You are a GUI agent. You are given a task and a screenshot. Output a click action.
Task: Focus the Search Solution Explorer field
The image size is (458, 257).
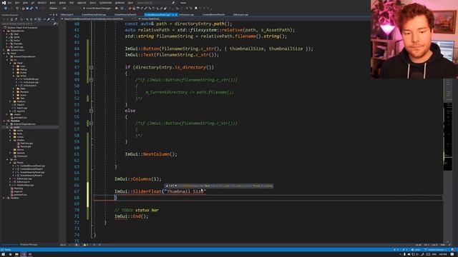(x=27, y=24)
